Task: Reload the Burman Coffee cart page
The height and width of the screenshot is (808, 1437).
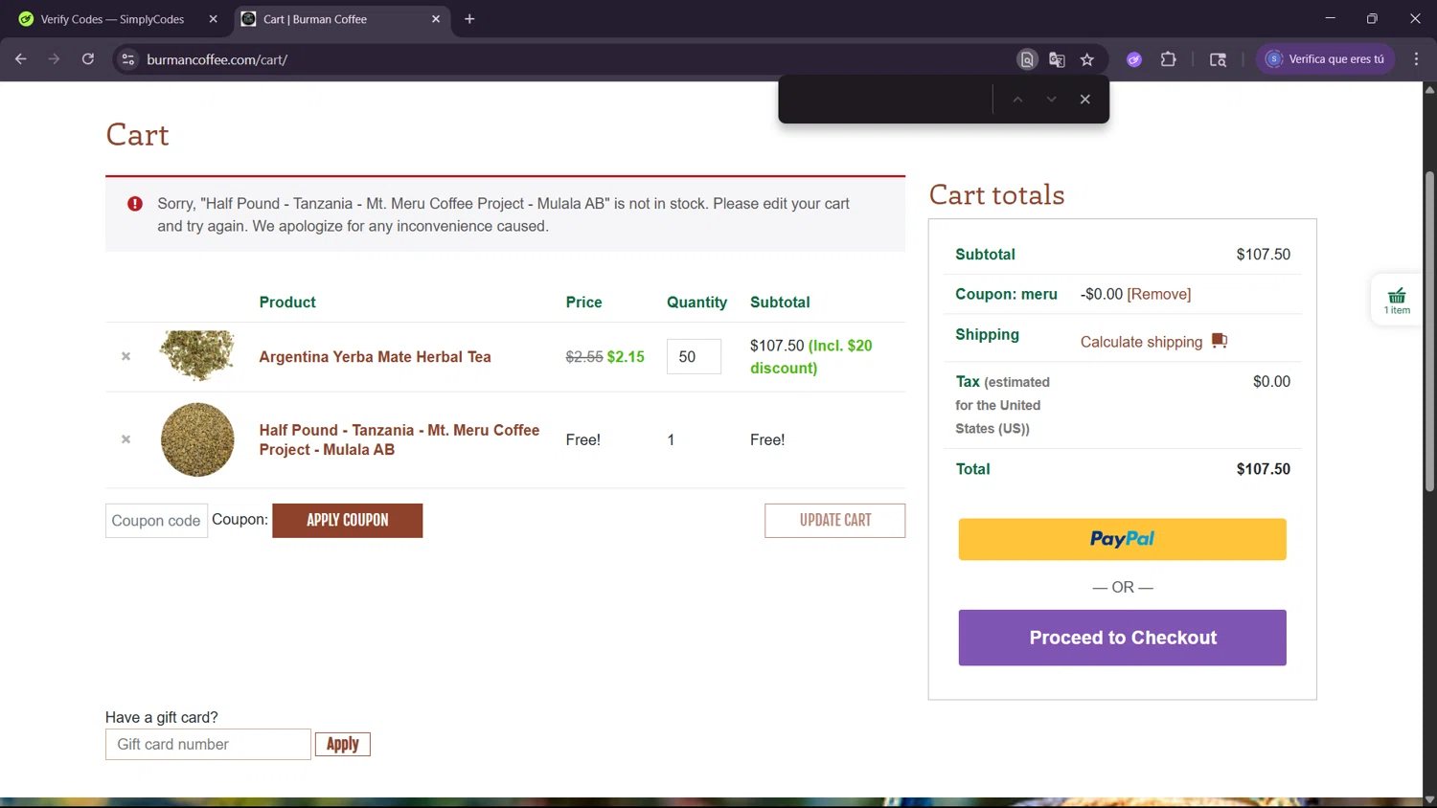Action: tap(88, 59)
